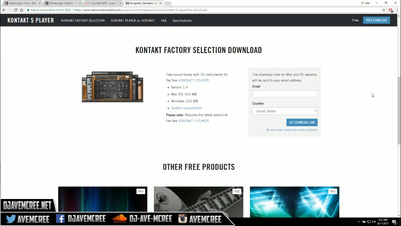Screen dimensions: 401x226
Task: Open KONTAKT PLAYER vs. KONTAKT nav item
Action: 133,20
